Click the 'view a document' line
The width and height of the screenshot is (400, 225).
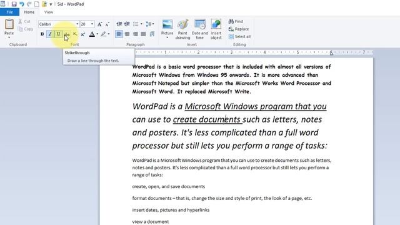(x=150, y=222)
